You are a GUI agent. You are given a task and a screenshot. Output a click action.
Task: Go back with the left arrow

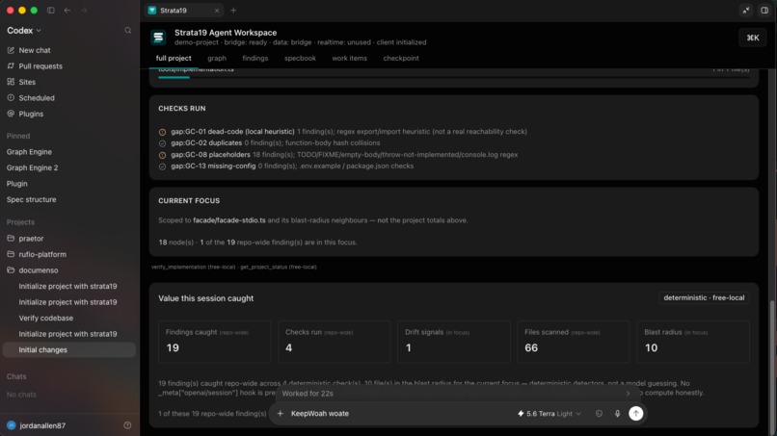pyautogui.click(x=67, y=10)
